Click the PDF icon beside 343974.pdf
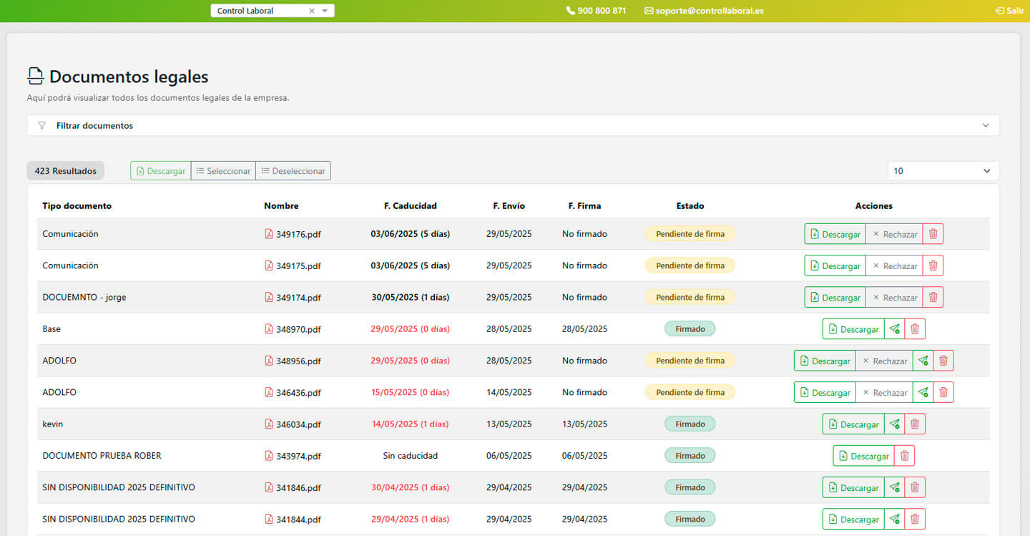1030x536 pixels. coord(269,456)
